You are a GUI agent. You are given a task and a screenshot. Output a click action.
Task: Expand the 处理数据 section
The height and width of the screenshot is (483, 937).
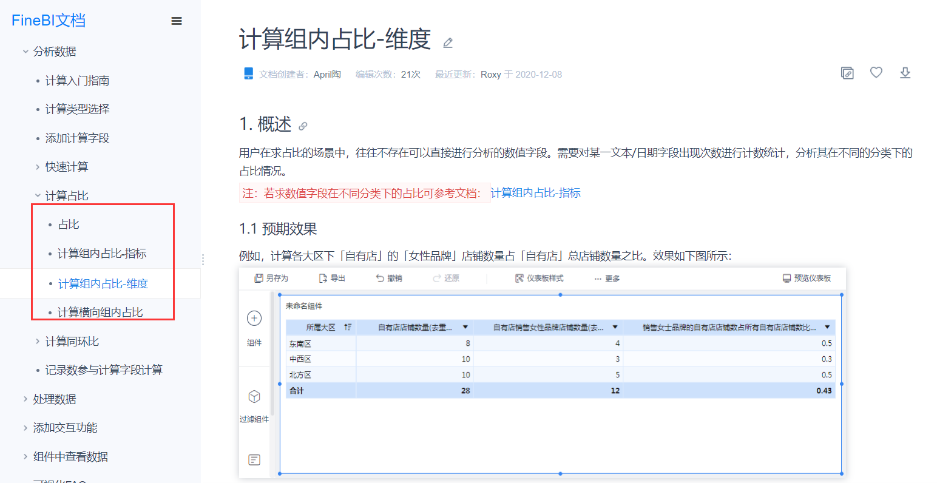pyautogui.click(x=25, y=399)
